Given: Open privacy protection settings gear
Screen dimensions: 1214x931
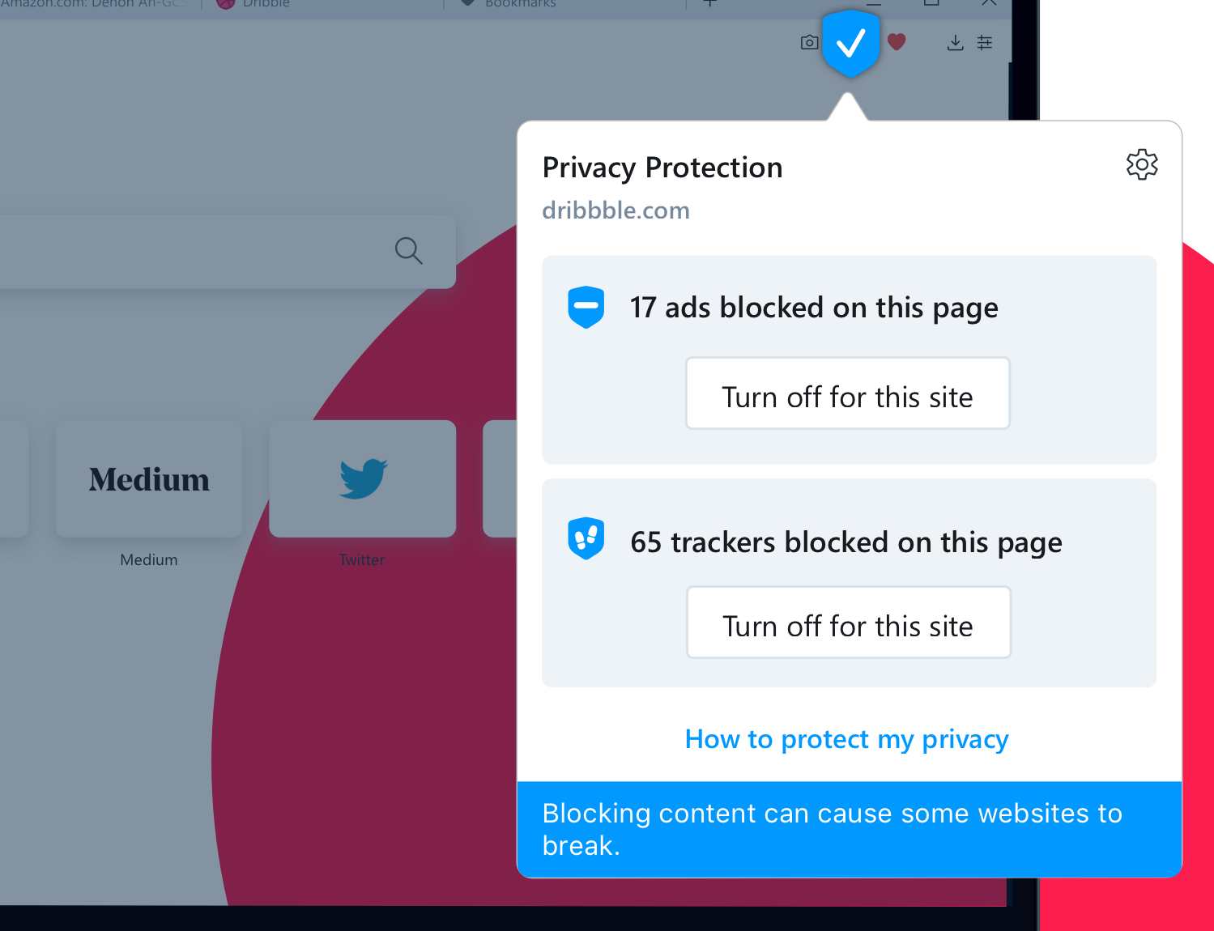Looking at the screenshot, I should click(1142, 164).
